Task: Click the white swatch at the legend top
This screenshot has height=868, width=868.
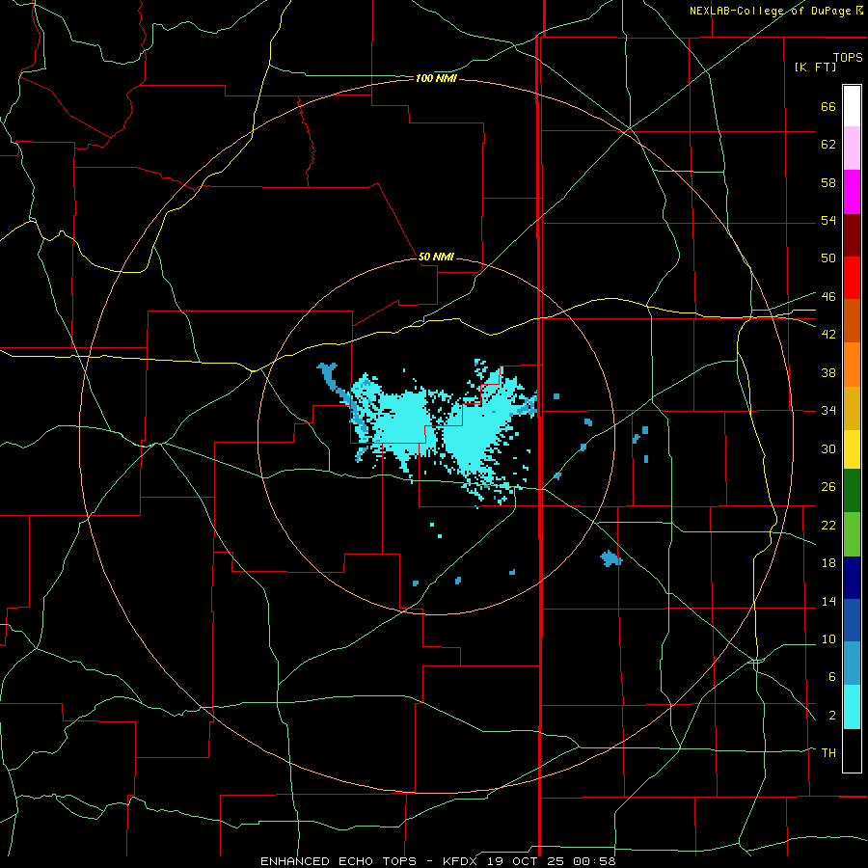Action: coord(852,106)
